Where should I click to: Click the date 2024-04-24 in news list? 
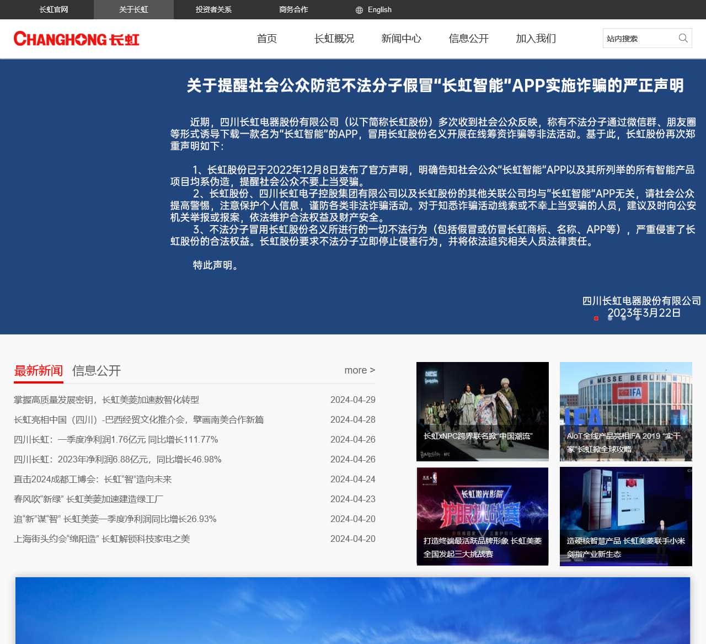point(353,479)
